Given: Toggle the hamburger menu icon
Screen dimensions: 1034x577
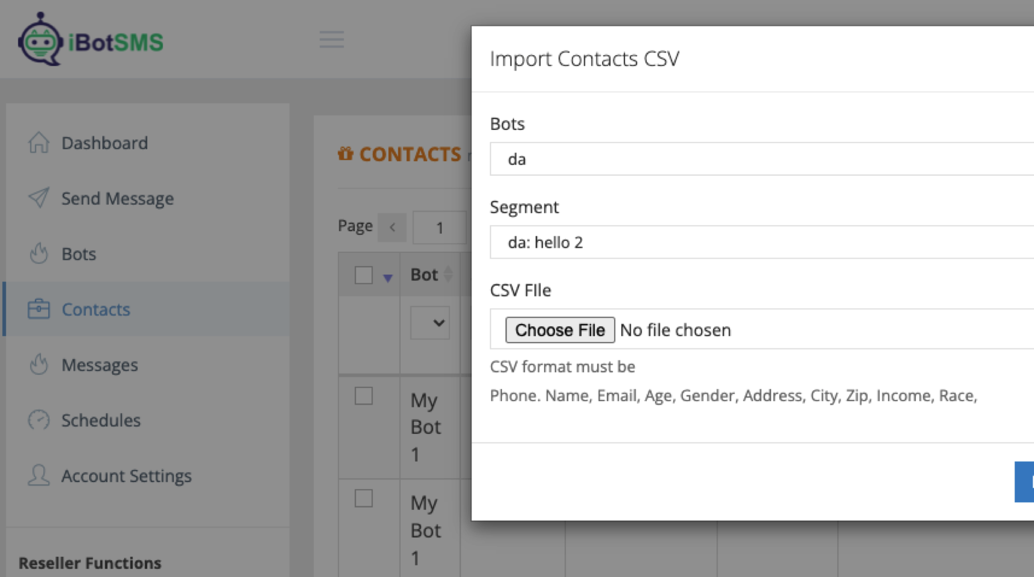Looking at the screenshot, I should (331, 40).
